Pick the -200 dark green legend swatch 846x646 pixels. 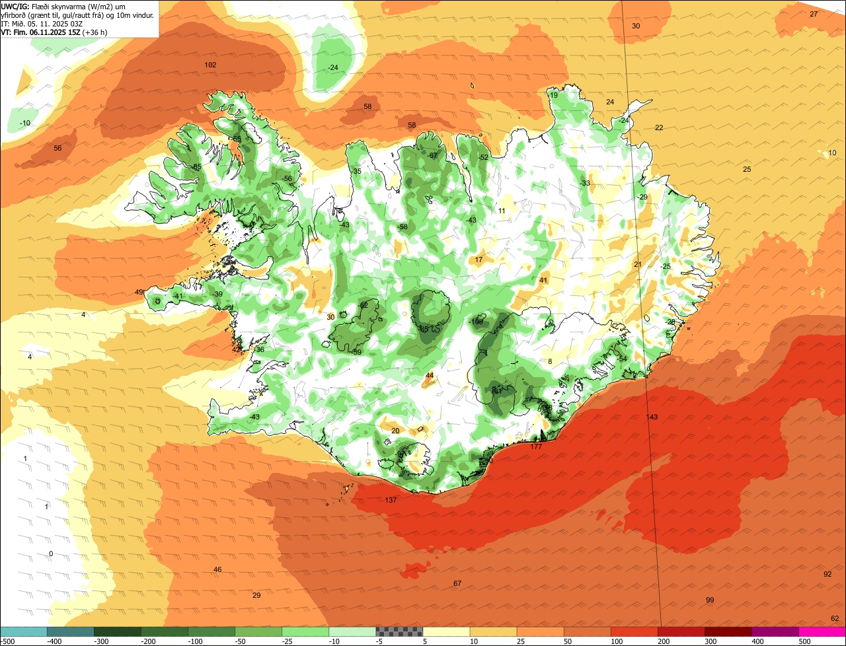(165, 631)
